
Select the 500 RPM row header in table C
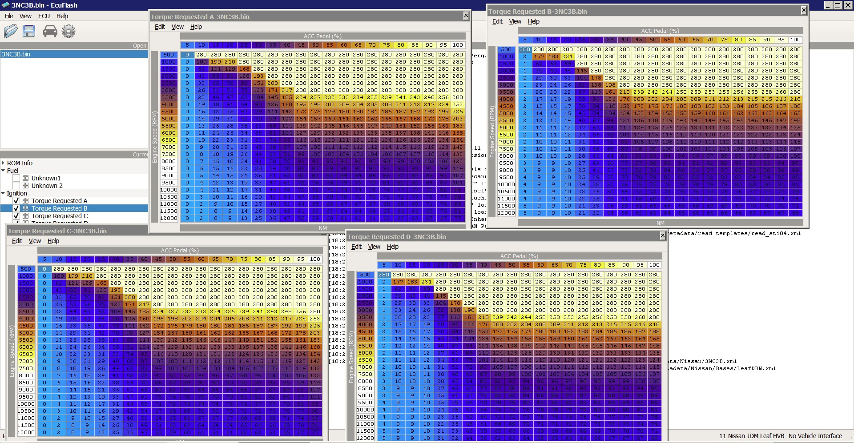pos(26,269)
